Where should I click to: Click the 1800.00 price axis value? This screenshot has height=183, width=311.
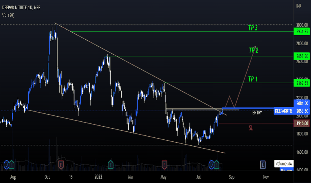302,134
